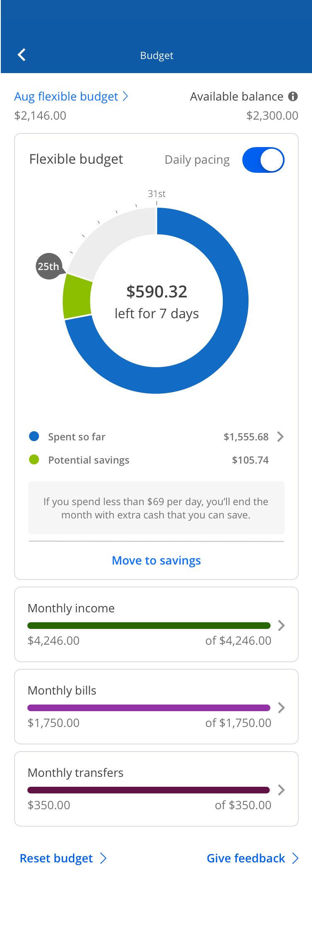The width and height of the screenshot is (312, 933).
Task: Open Spent so far details chevron
Action: coord(280,437)
